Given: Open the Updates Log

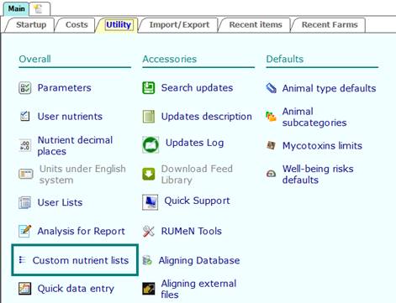Looking at the screenshot, I should pos(194,143).
